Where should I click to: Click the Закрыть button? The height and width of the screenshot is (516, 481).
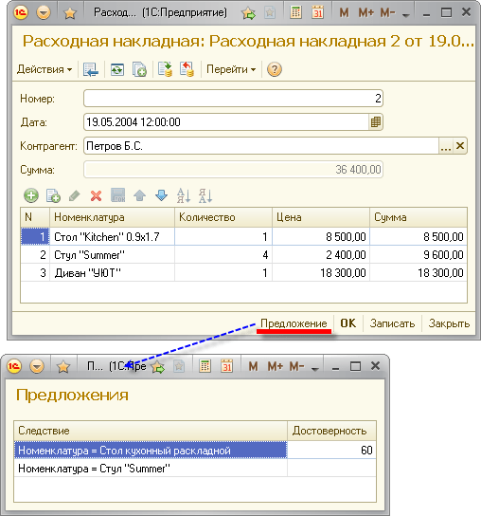(449, 323)
